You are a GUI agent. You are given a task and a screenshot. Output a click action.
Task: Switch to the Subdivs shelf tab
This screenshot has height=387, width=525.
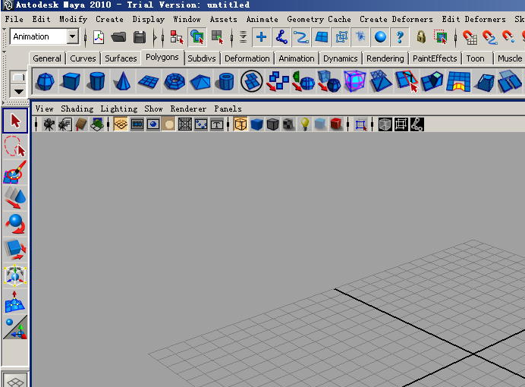202,58
